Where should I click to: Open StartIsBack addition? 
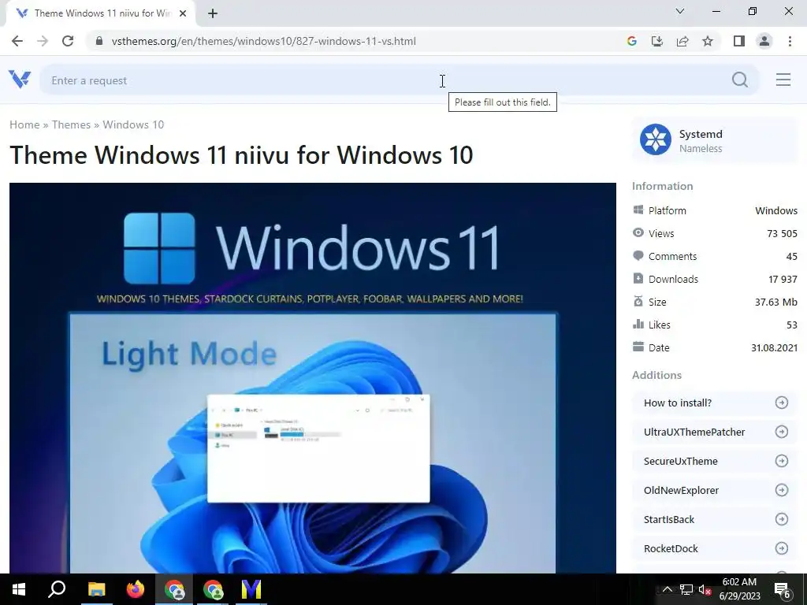[716, 520]
